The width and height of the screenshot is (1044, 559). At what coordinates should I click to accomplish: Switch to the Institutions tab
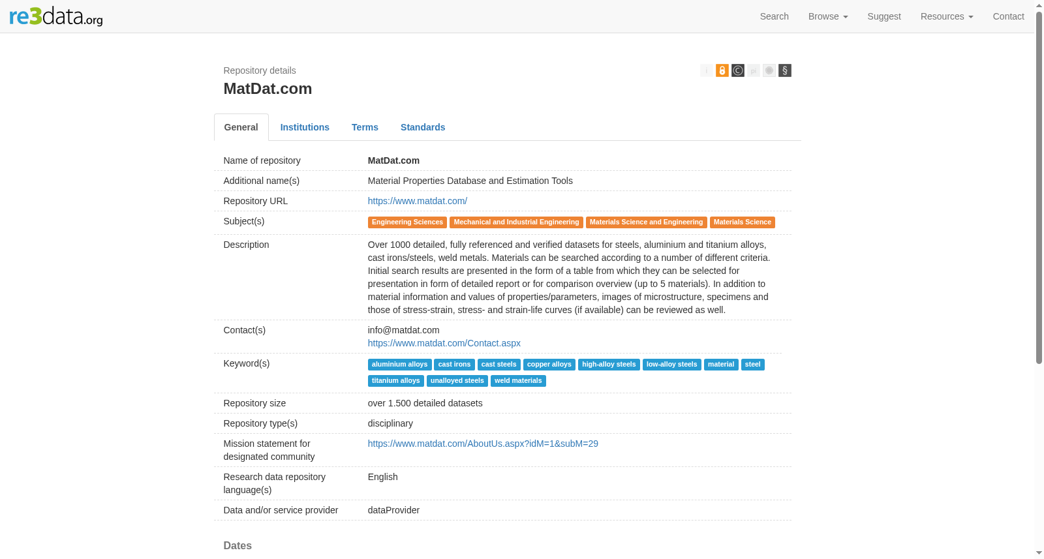(305, 127)
